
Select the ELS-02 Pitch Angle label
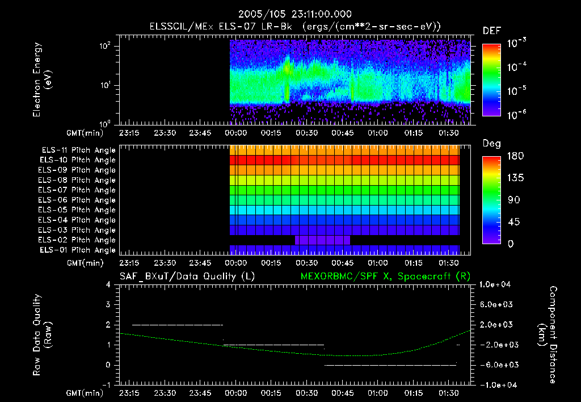pyautogui.click(x=77, y=240)
